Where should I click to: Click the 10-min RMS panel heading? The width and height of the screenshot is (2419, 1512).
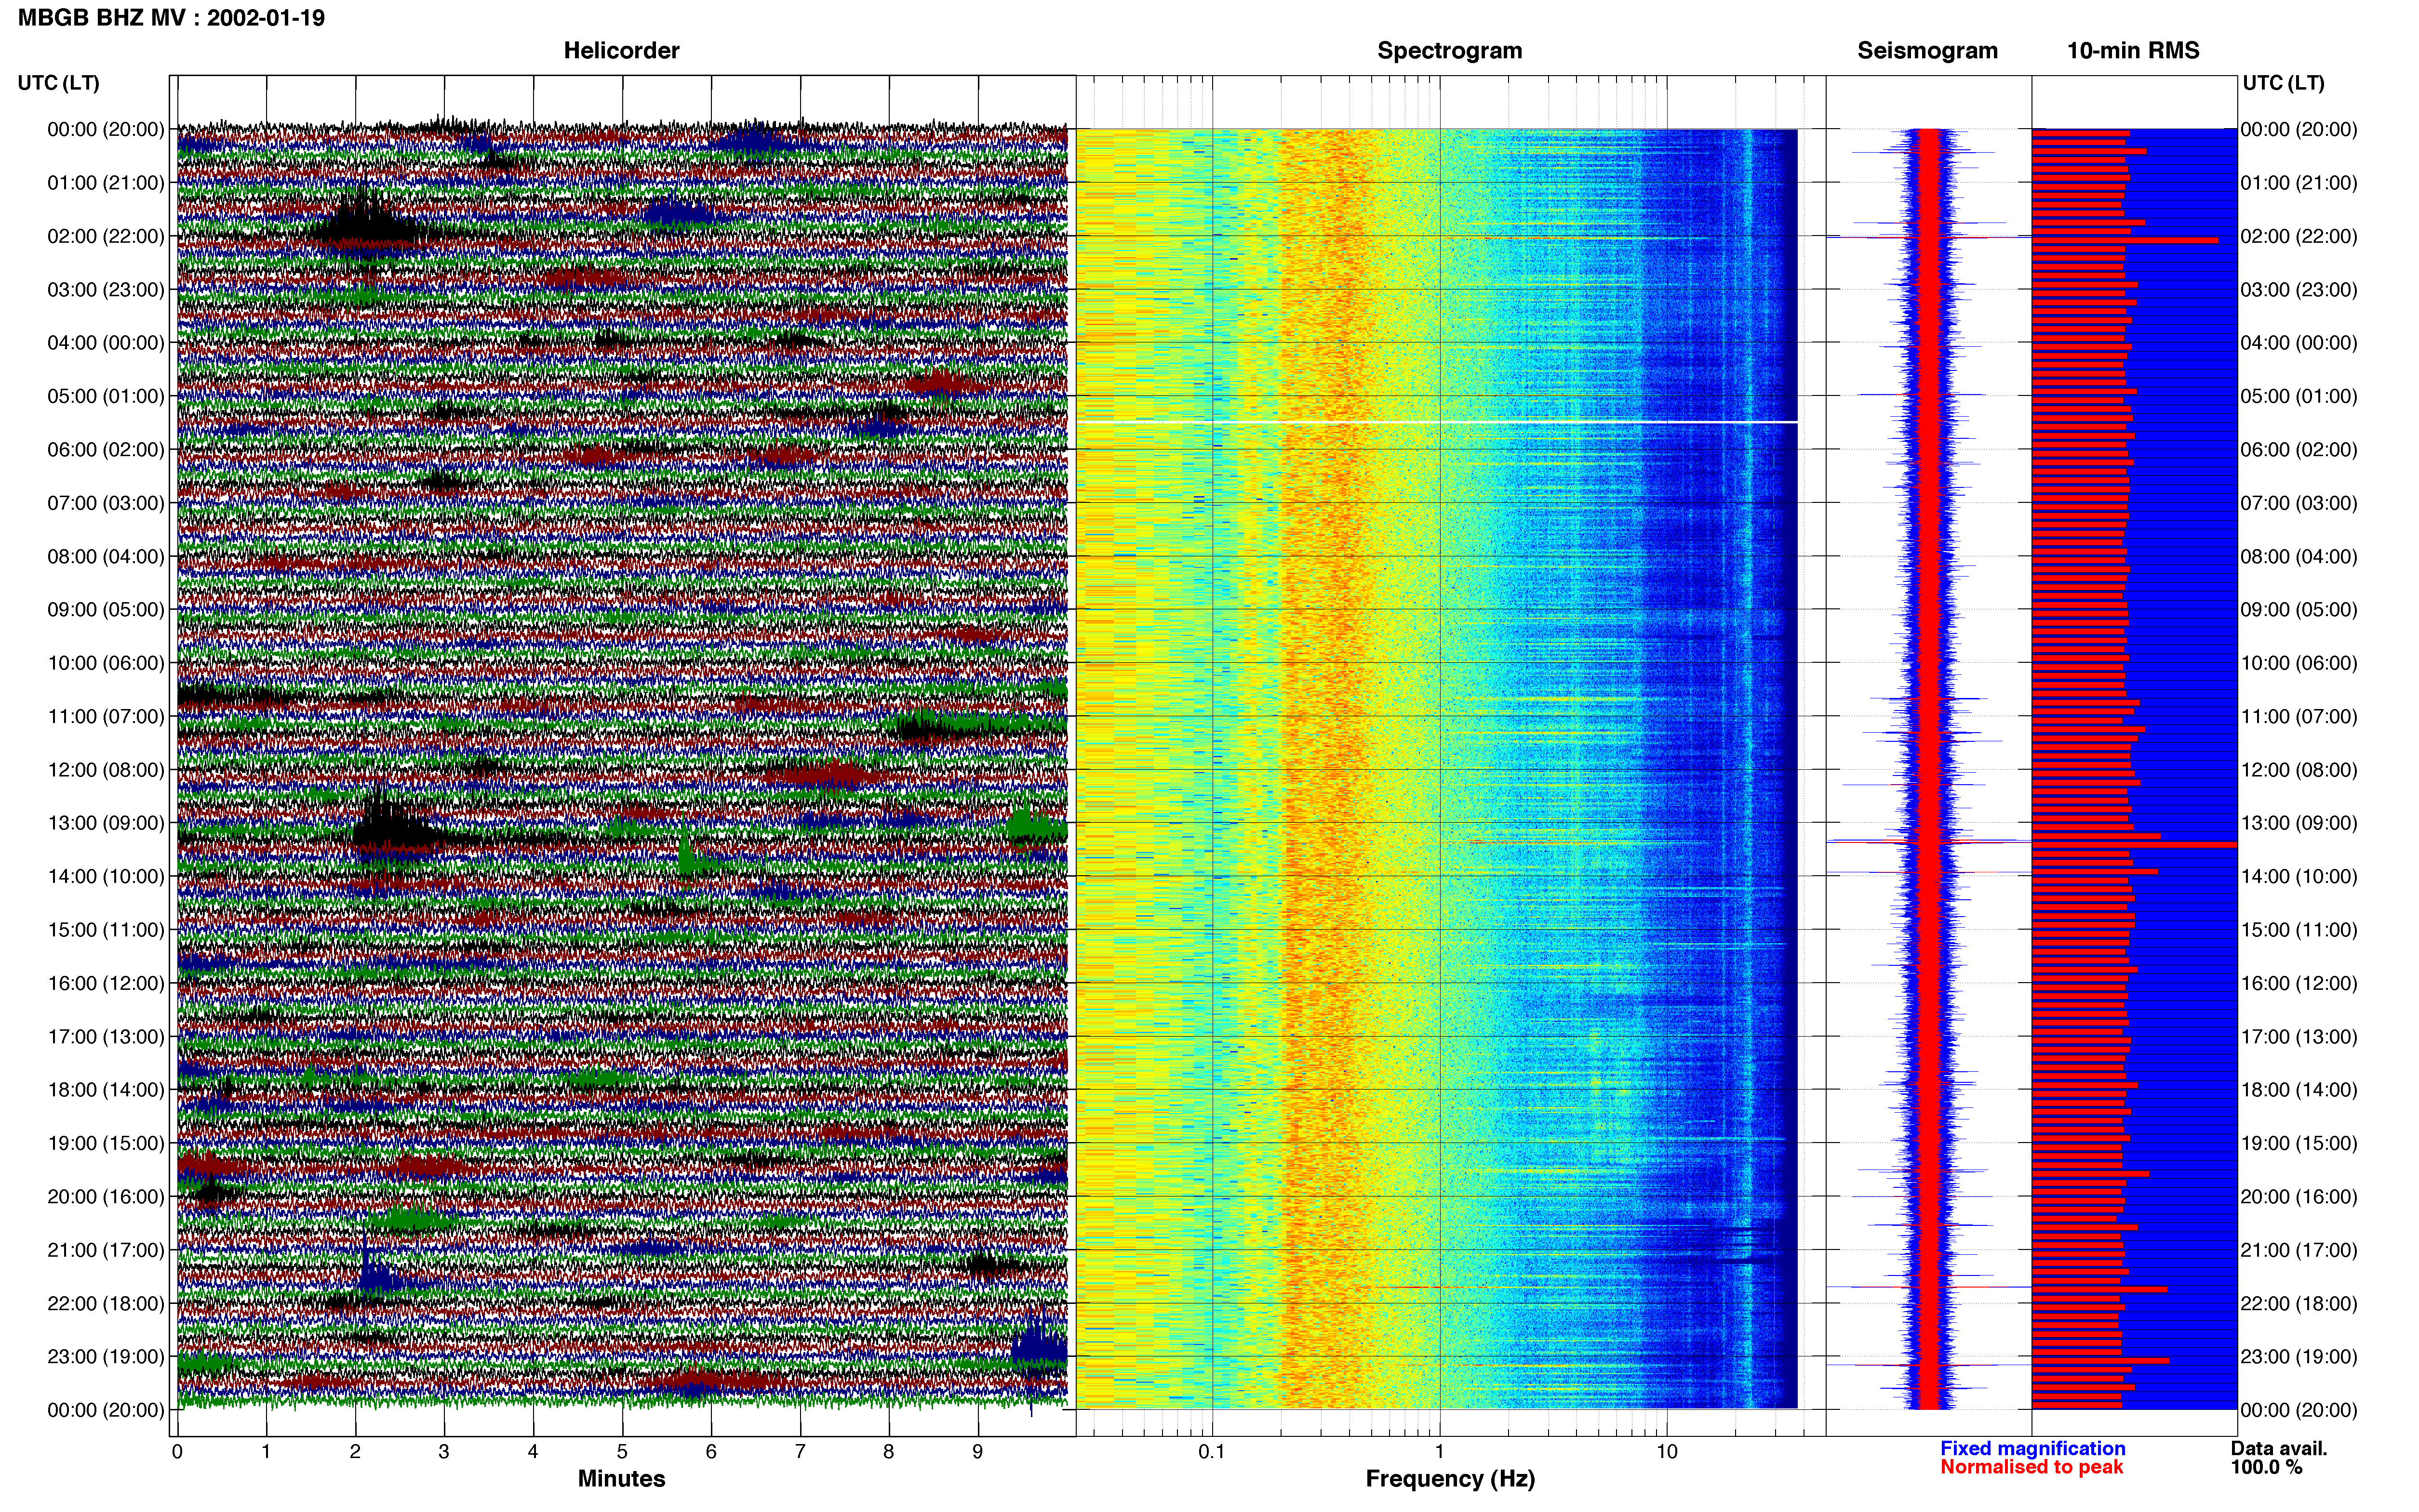click(2133, 51)
